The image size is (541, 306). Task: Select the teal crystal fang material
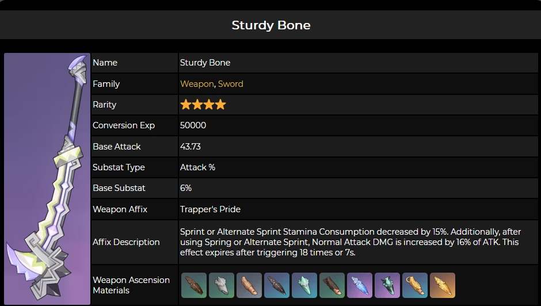coord(304,285)
